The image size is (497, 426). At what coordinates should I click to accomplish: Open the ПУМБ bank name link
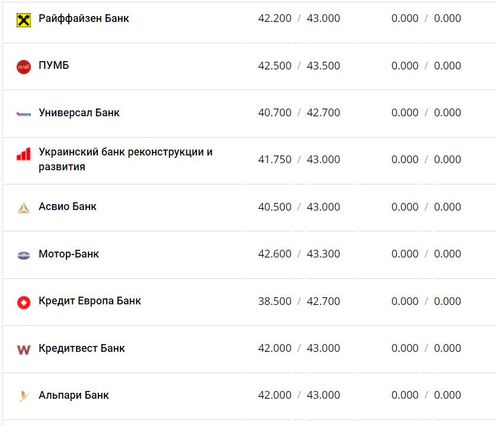click(x=54, y=65)
